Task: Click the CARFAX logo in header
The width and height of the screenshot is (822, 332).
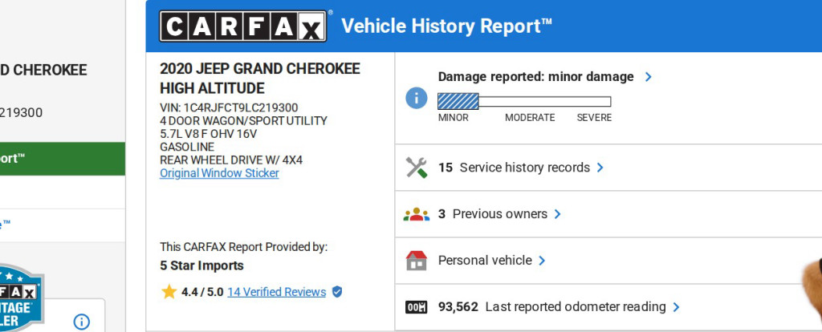Action: coord(244,26)
